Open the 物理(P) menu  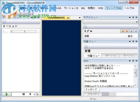(91, 8)
